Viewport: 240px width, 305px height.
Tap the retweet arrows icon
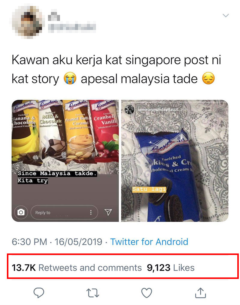(92, 293)
